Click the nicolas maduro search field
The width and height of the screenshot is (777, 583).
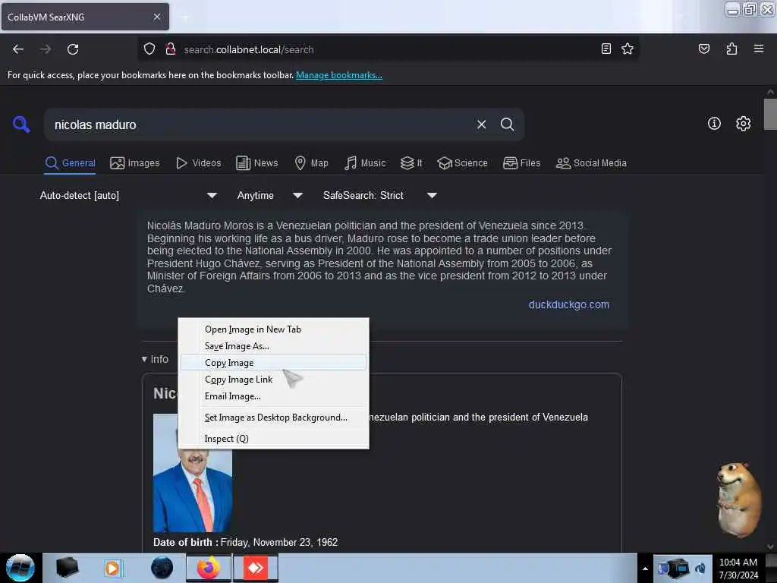[x=260, y=124]
